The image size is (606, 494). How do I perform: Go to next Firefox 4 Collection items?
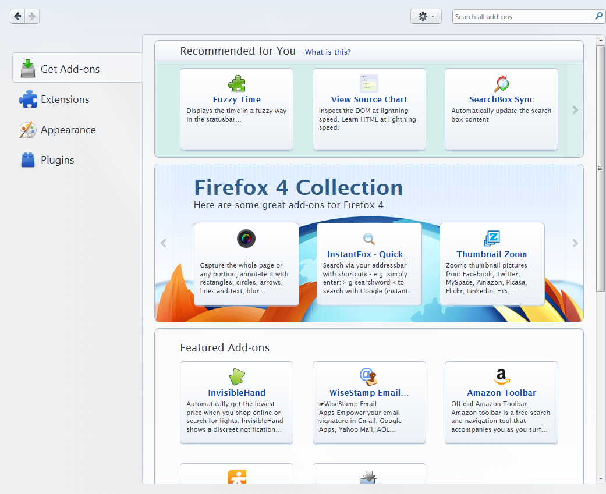click(575, 243)
